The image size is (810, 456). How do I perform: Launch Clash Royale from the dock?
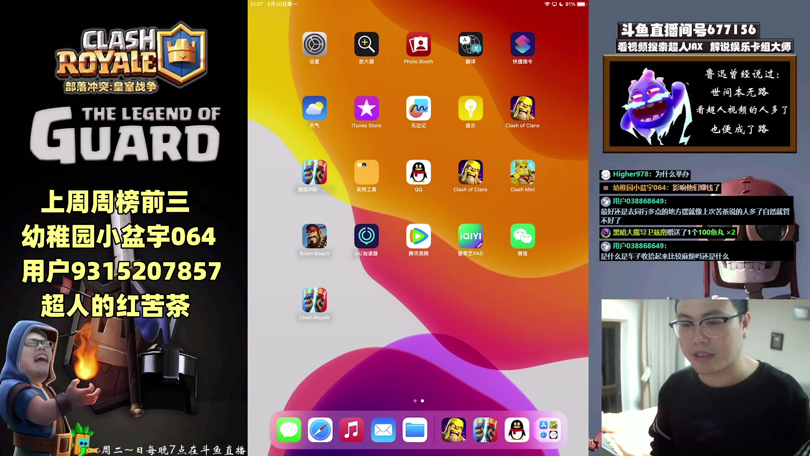pos(485,430)
